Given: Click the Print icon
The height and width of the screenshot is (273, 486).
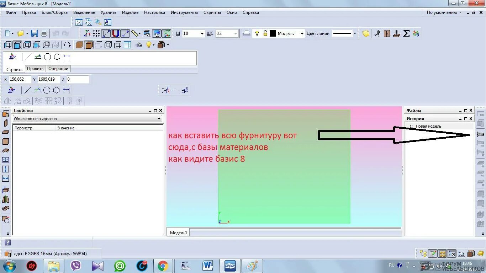Looking at the screenshot, I should (44, 33).
